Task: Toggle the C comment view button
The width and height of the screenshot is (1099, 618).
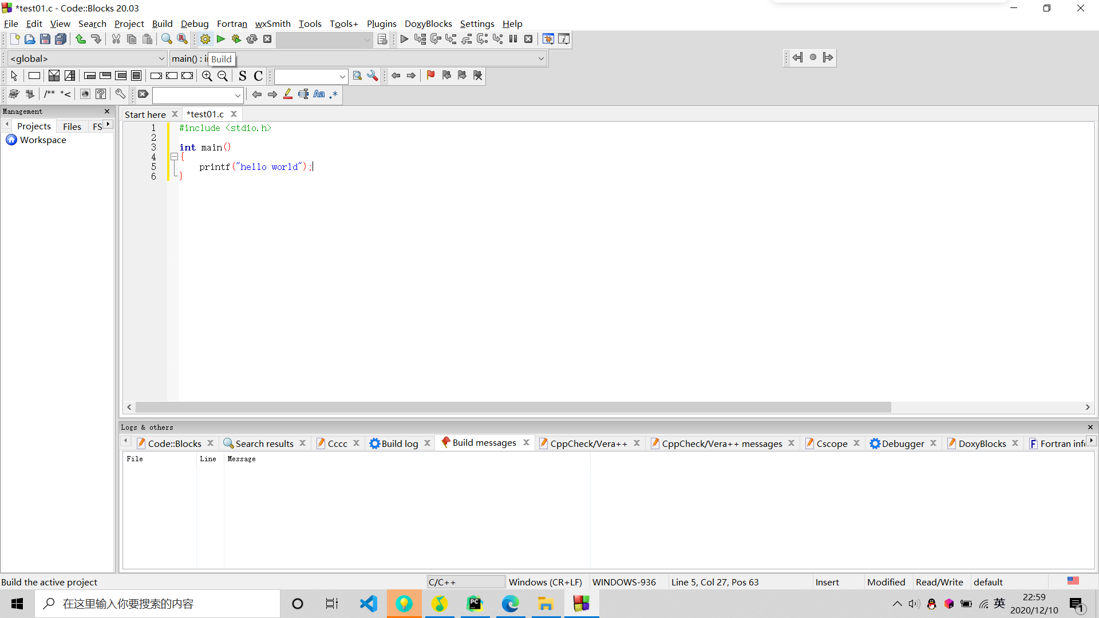Action: click(x=258, y=76)
